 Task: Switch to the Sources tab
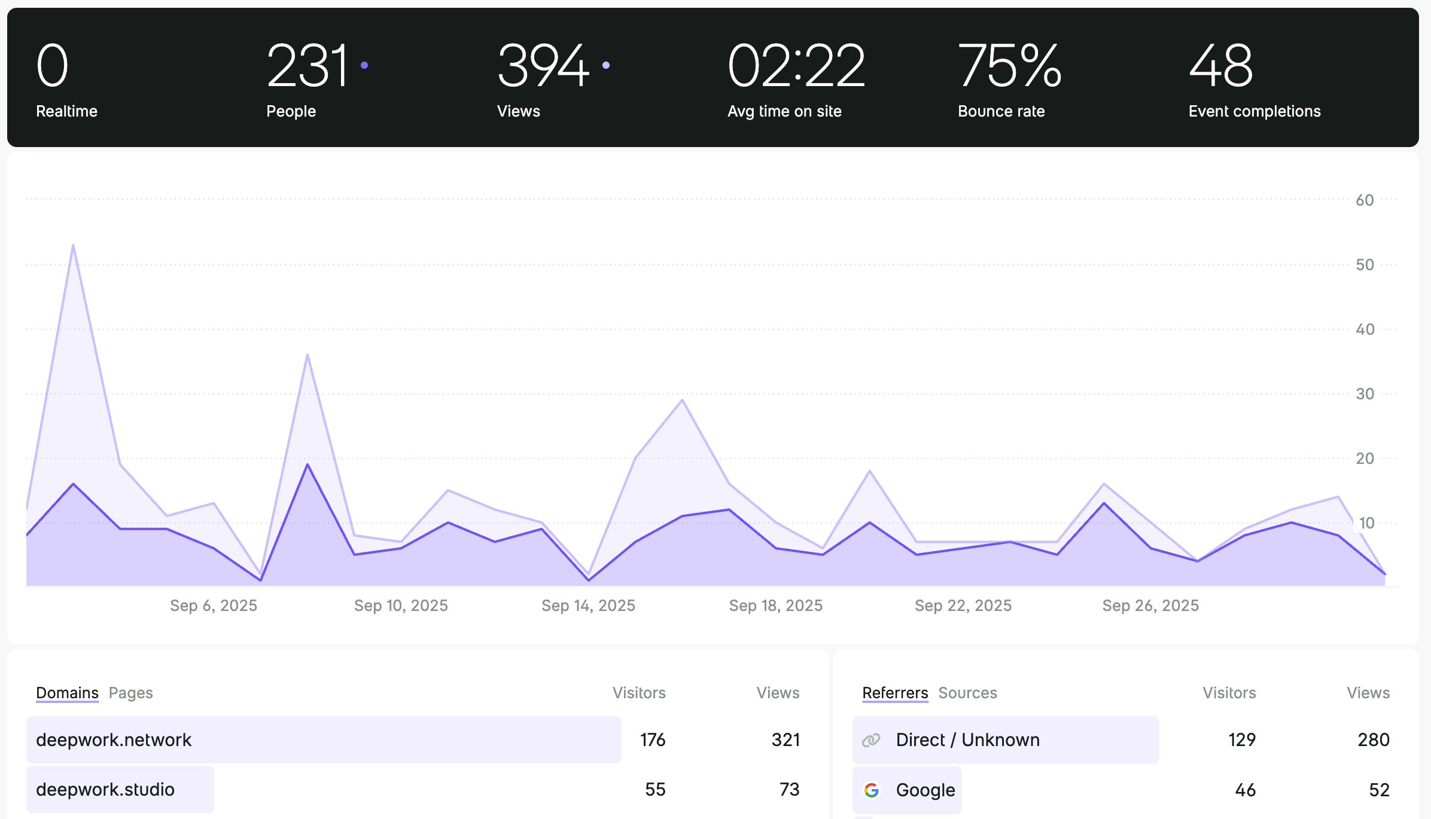967,693
